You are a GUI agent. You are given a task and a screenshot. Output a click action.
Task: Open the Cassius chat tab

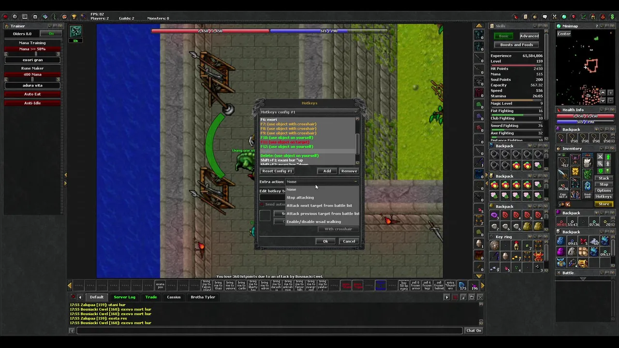coord(174,297)
